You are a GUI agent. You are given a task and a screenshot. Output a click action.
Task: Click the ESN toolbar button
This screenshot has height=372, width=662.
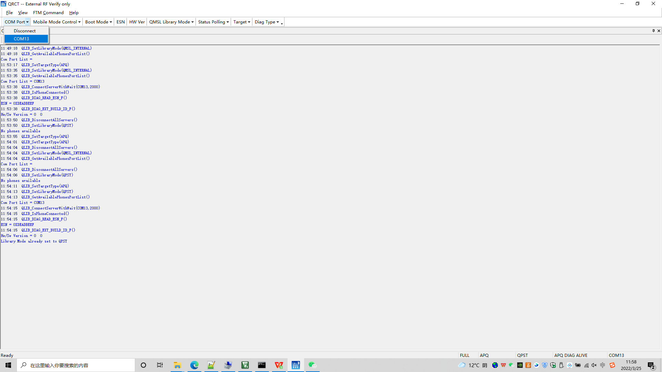click(x=120, y=22)
